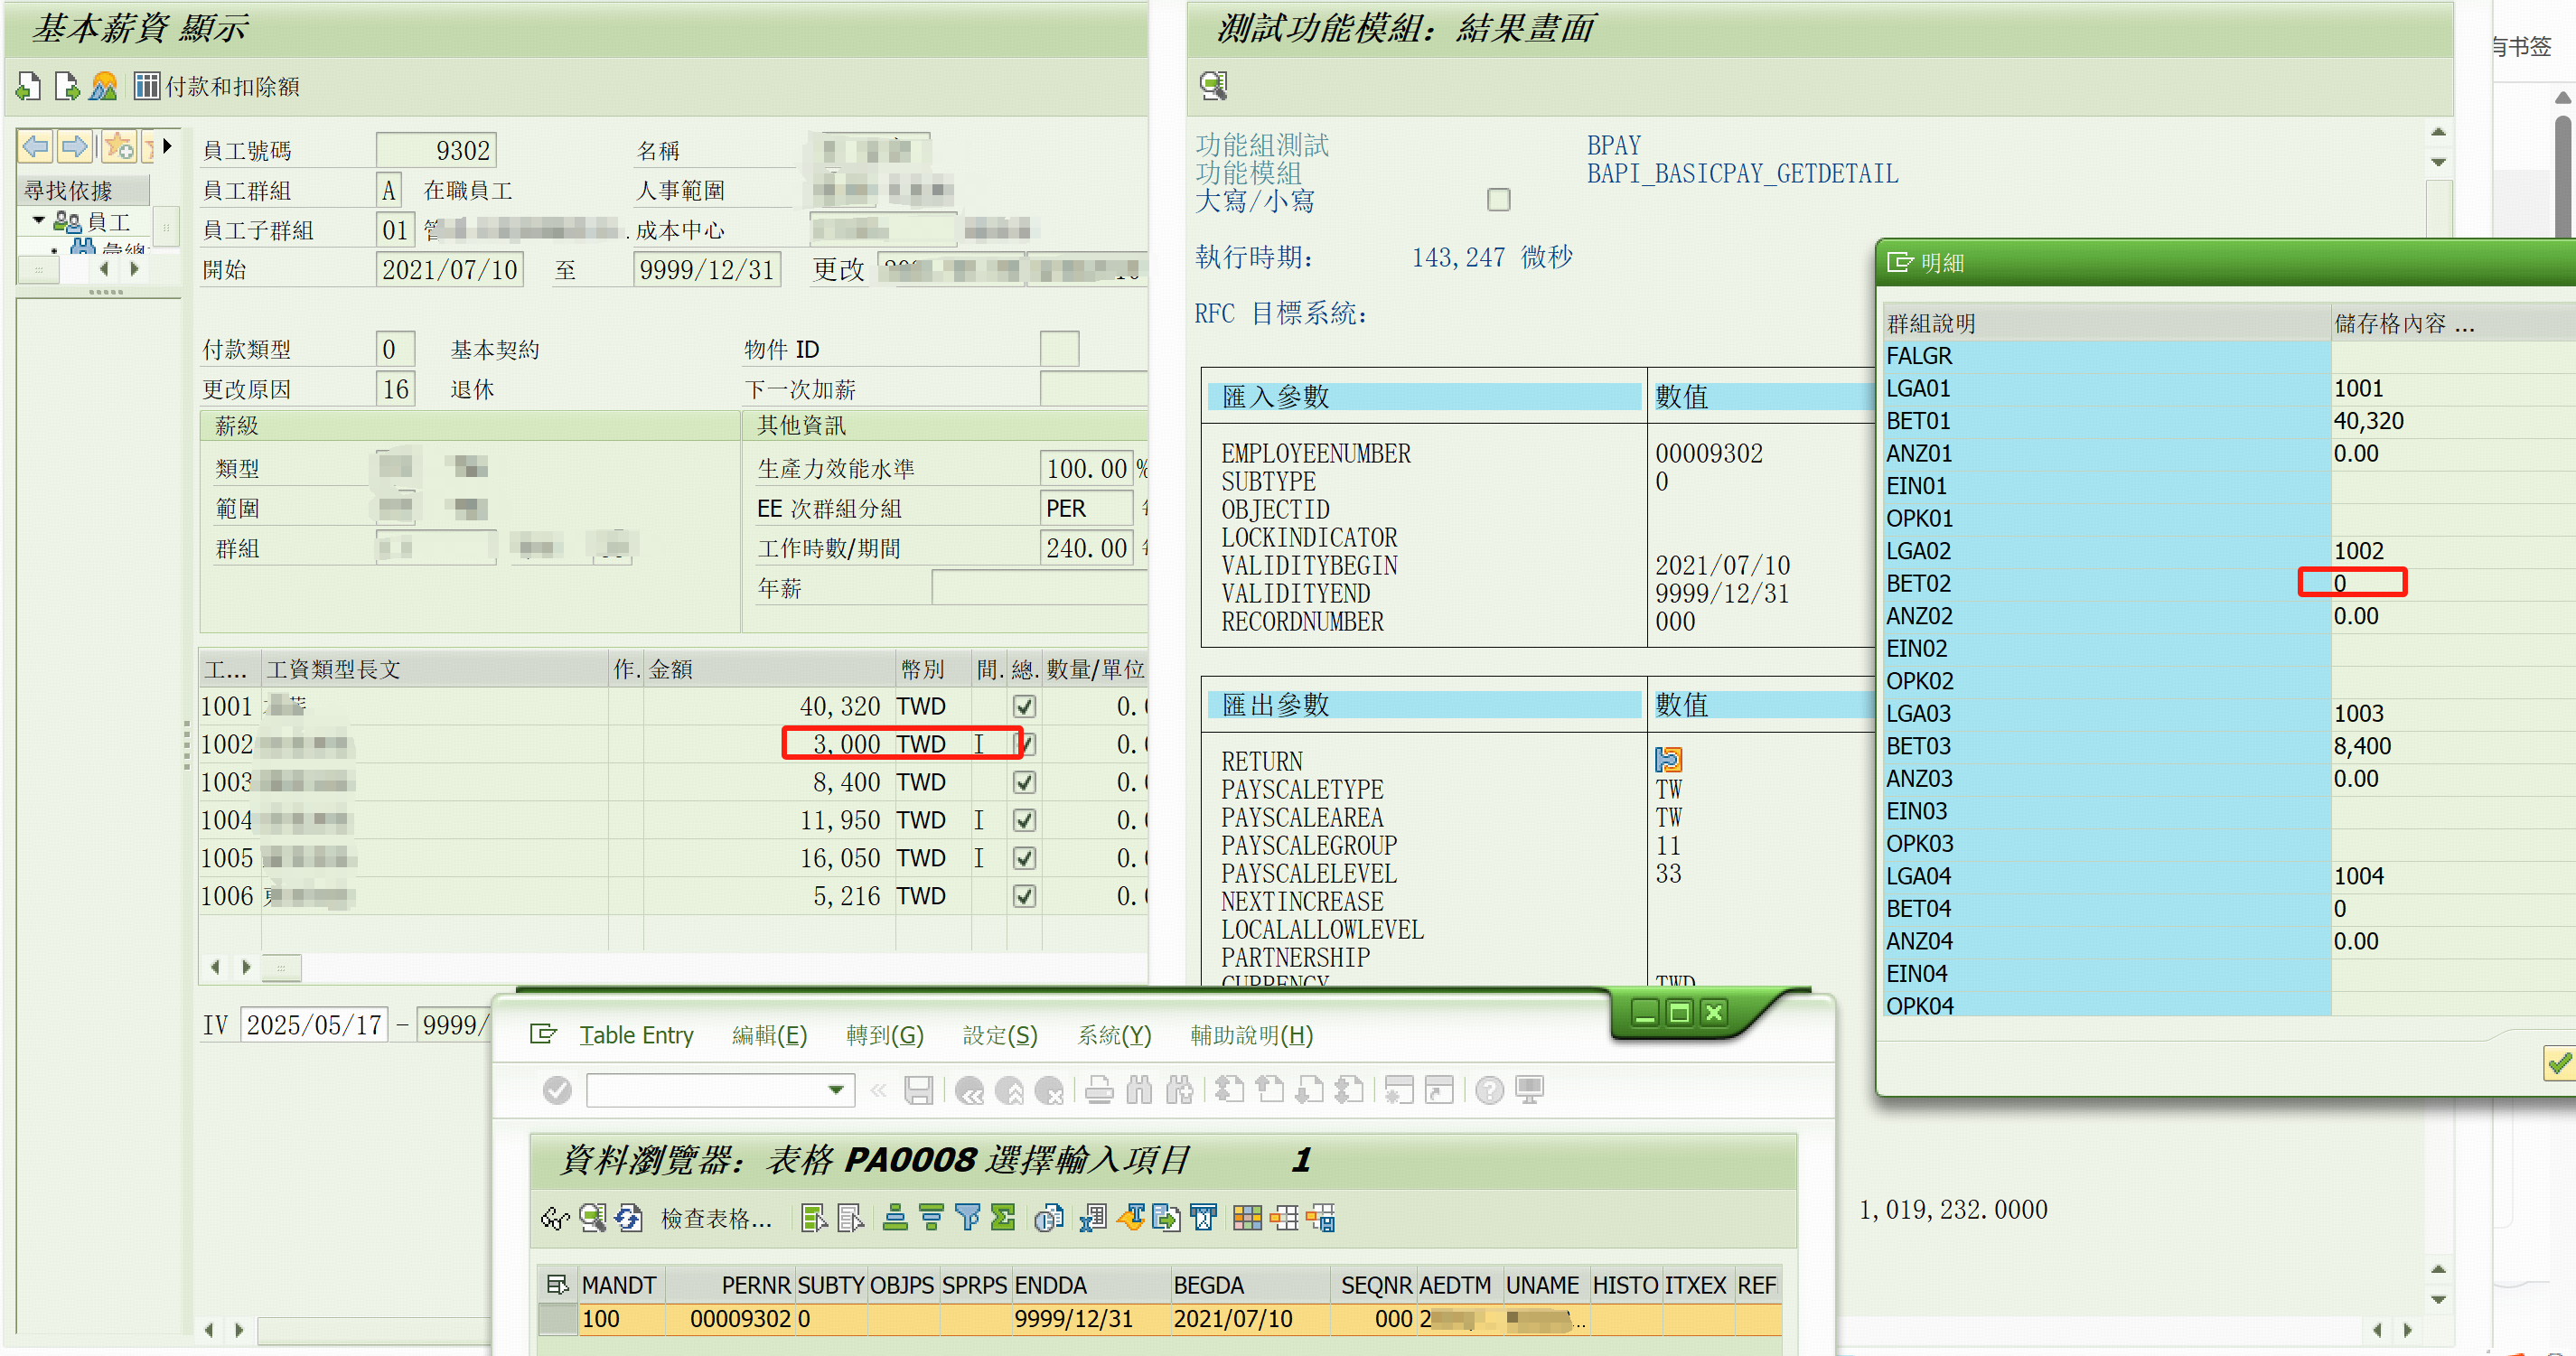The width and height of the screenshot is (2576, 1356).
Task: Click the horizontal scrollbar under wage type table
Action: 282,967
